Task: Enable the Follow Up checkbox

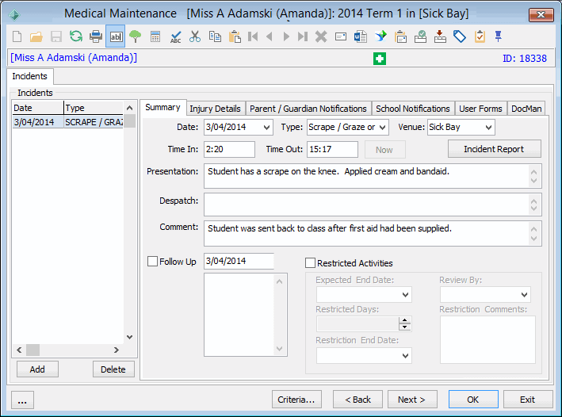Action: tap(153, 261)
